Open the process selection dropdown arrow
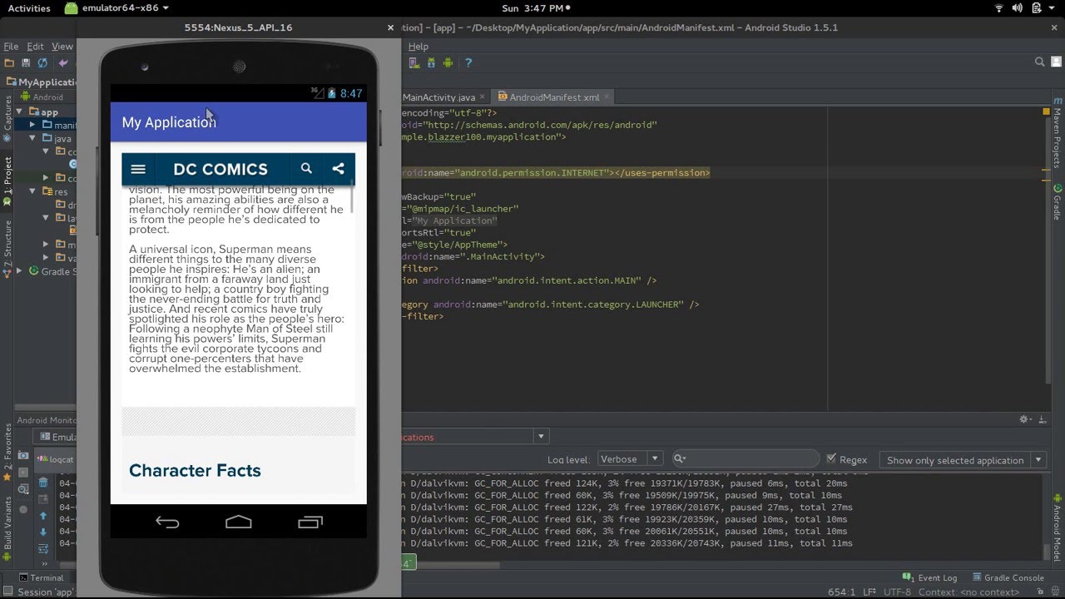Image resolution: width=1065 pixels, height=599 pixels. [x=542, y=436]
